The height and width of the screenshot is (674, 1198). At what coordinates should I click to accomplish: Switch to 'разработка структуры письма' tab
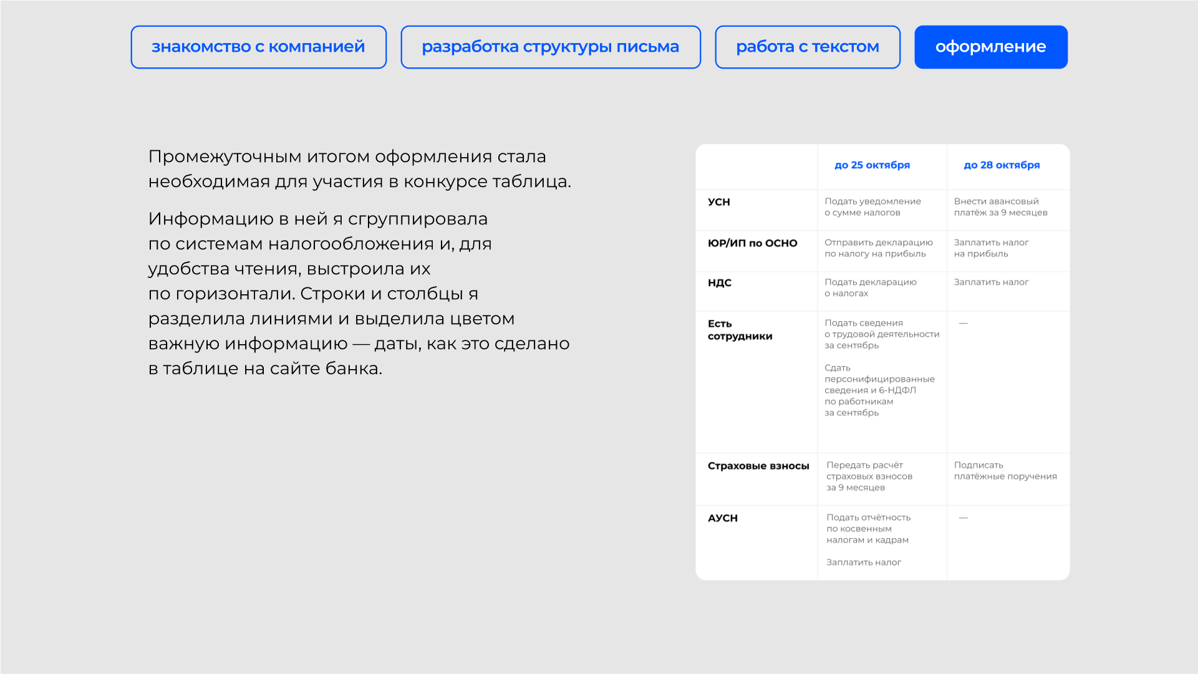[550, 47]
